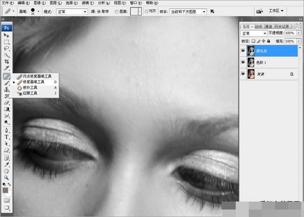Select the Move tool in the toolbox

tap(7, 36)
